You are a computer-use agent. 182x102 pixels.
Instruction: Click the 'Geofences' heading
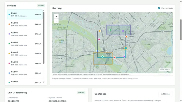tap(100, 94)
